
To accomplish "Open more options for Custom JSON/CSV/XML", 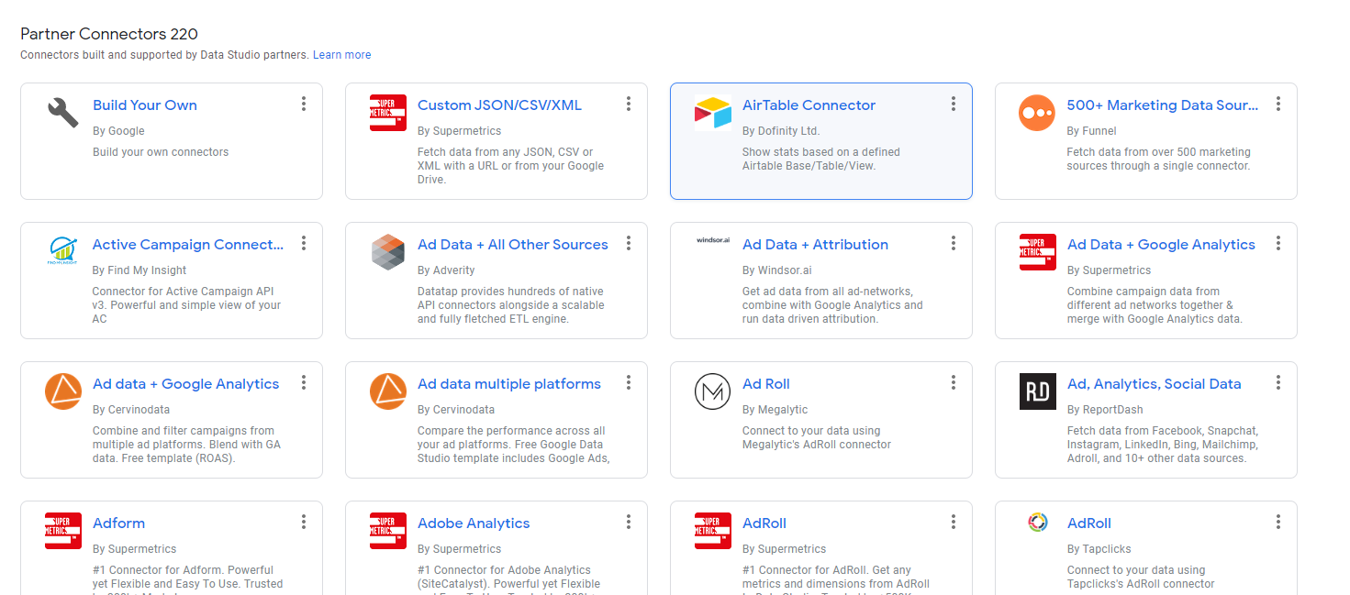I will pyautogui.click(x=629, y=104).
